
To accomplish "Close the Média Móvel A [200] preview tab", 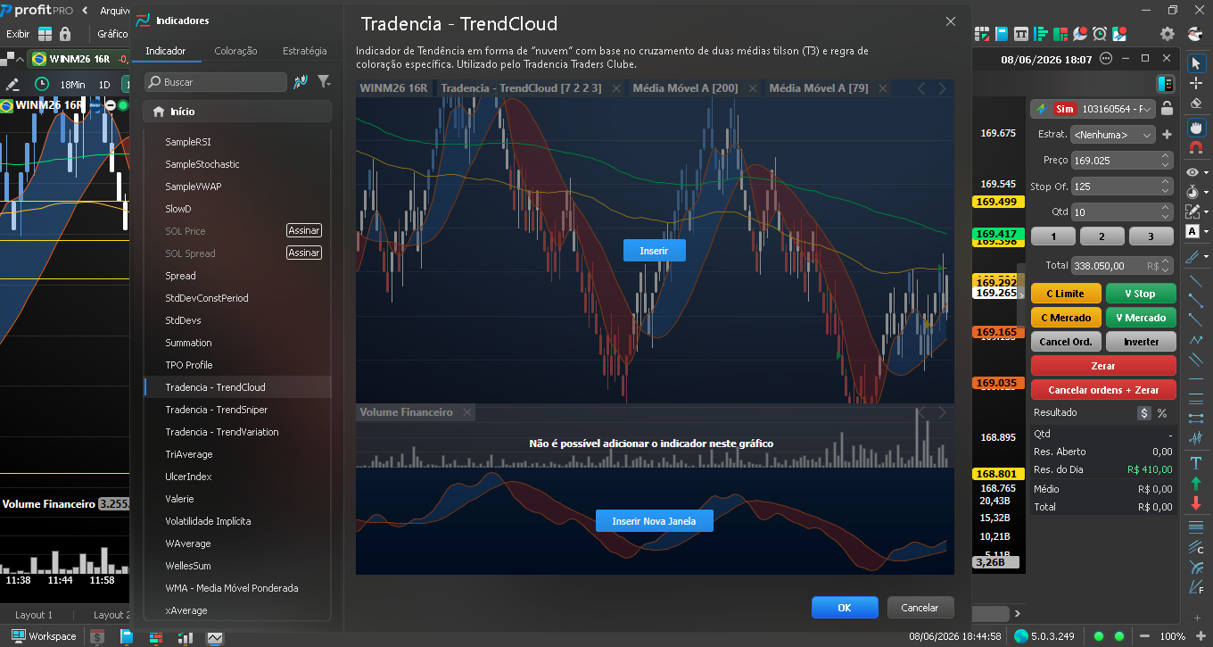I will 753,88.
